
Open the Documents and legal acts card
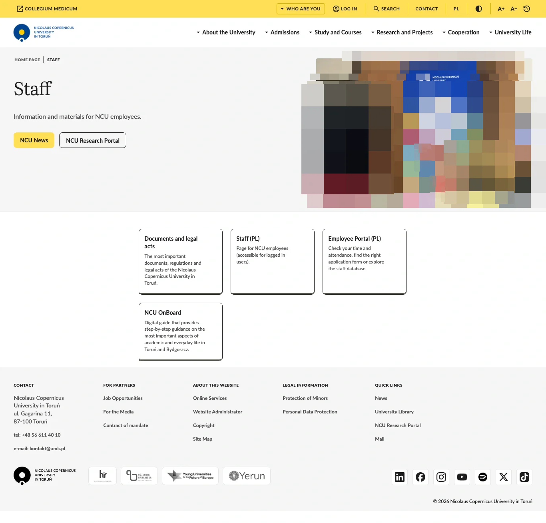pyautogui.click(x=181, y=261)
